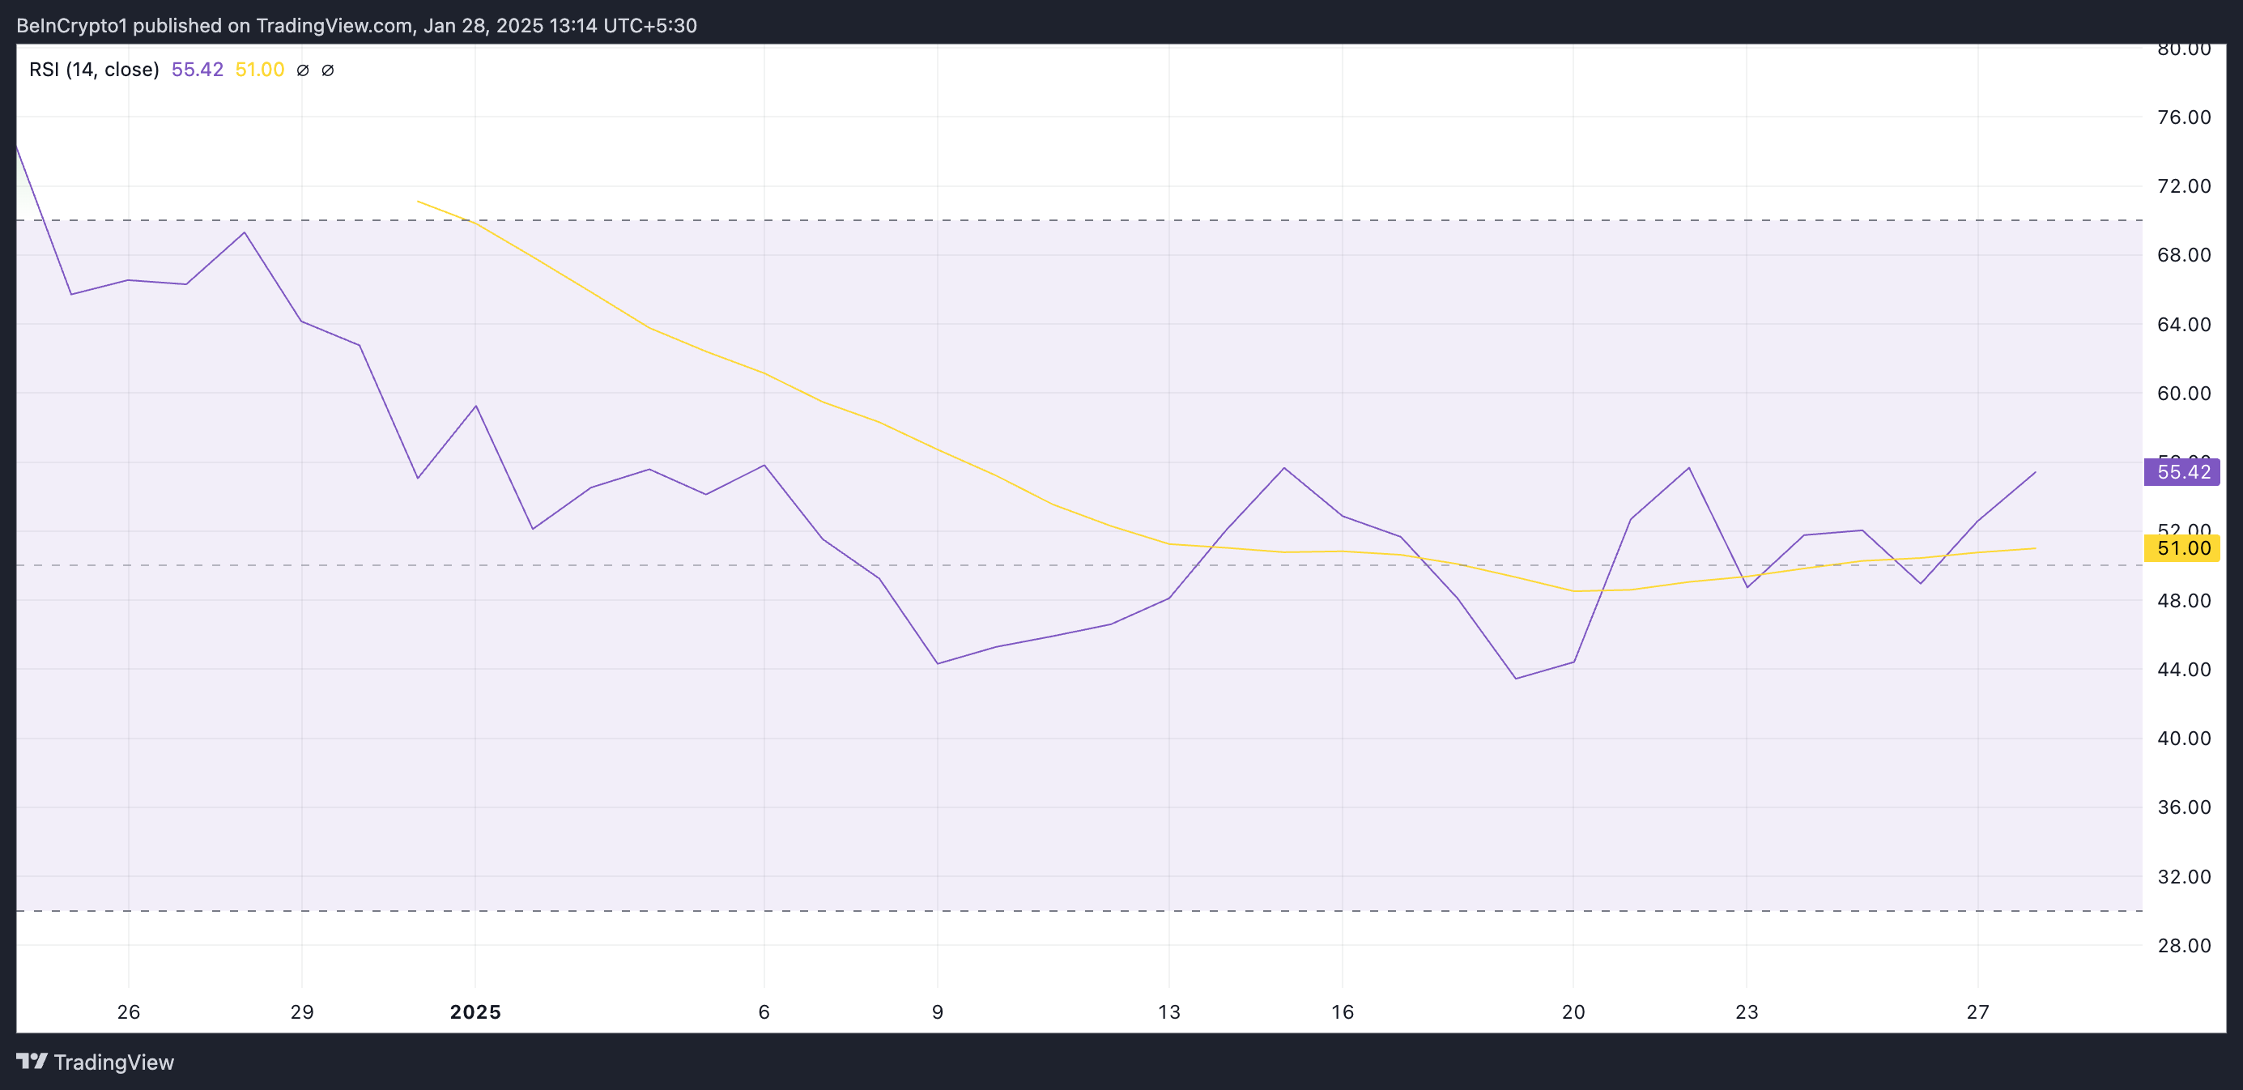Click the TradingView text at the bottom left
The height and width of the screenshot is (1090, 2243).
(114, 1062)
